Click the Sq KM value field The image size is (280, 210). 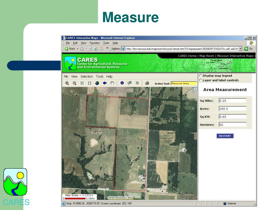click(x=232, y=116)
